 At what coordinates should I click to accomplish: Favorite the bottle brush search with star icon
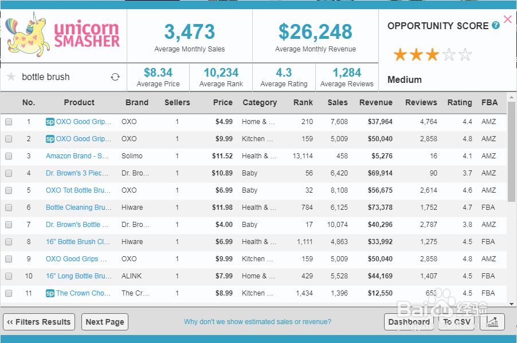11,77
